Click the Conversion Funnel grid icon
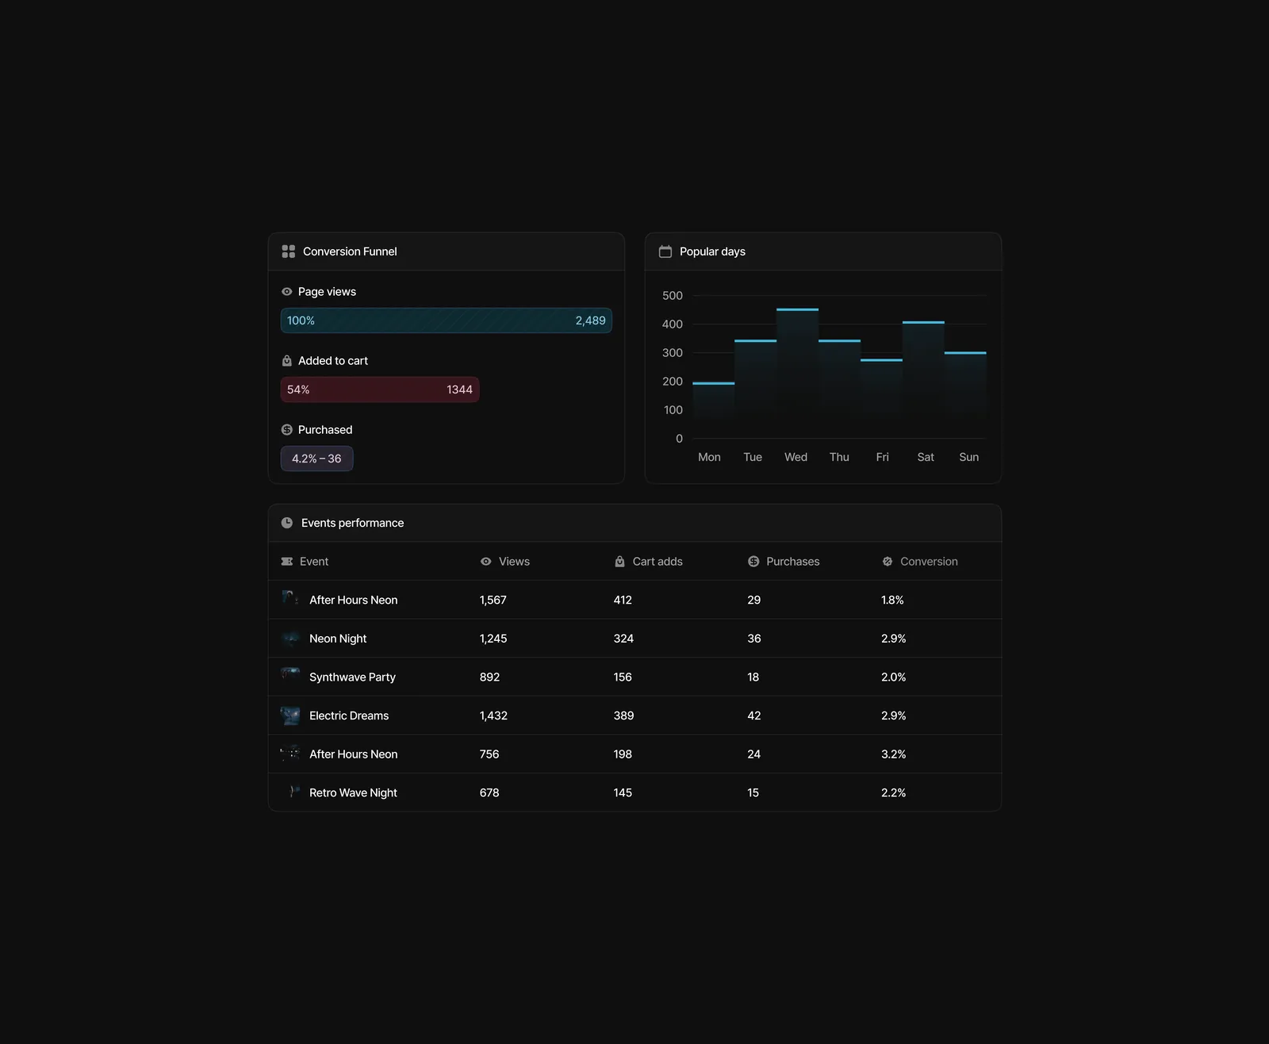 289,251
